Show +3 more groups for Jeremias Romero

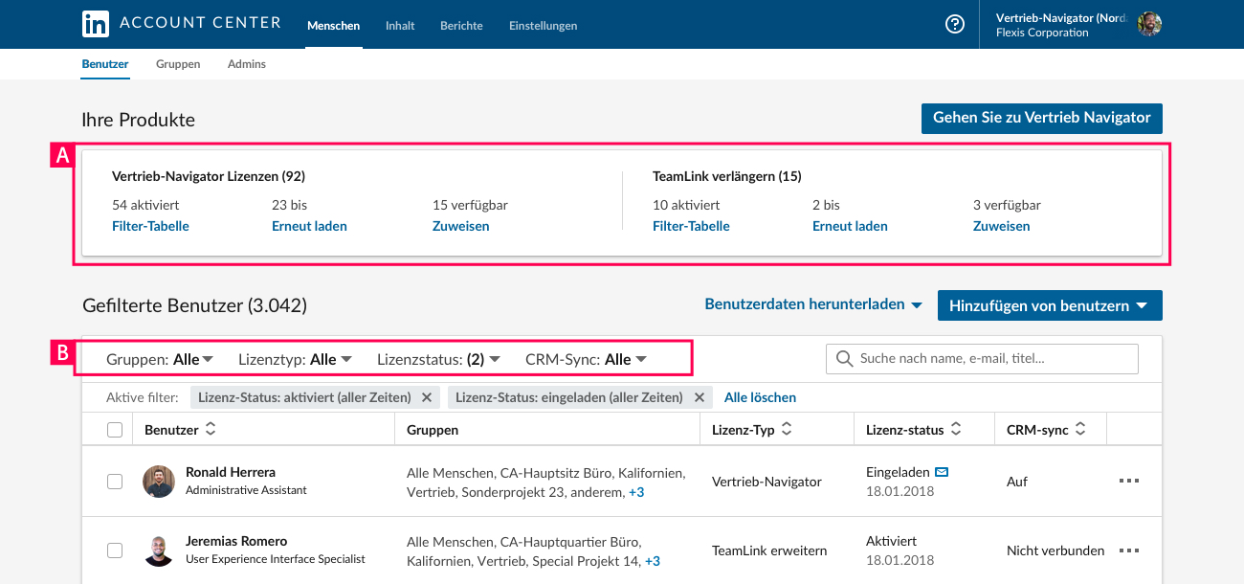652,561
